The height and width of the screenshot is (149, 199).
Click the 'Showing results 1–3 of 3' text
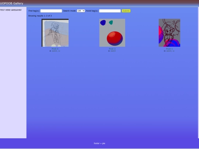tap(40, 16)
